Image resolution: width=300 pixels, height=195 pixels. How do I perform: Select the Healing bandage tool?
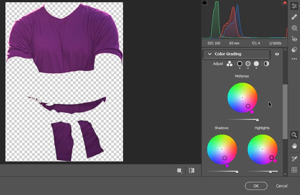tap(294, 17)
